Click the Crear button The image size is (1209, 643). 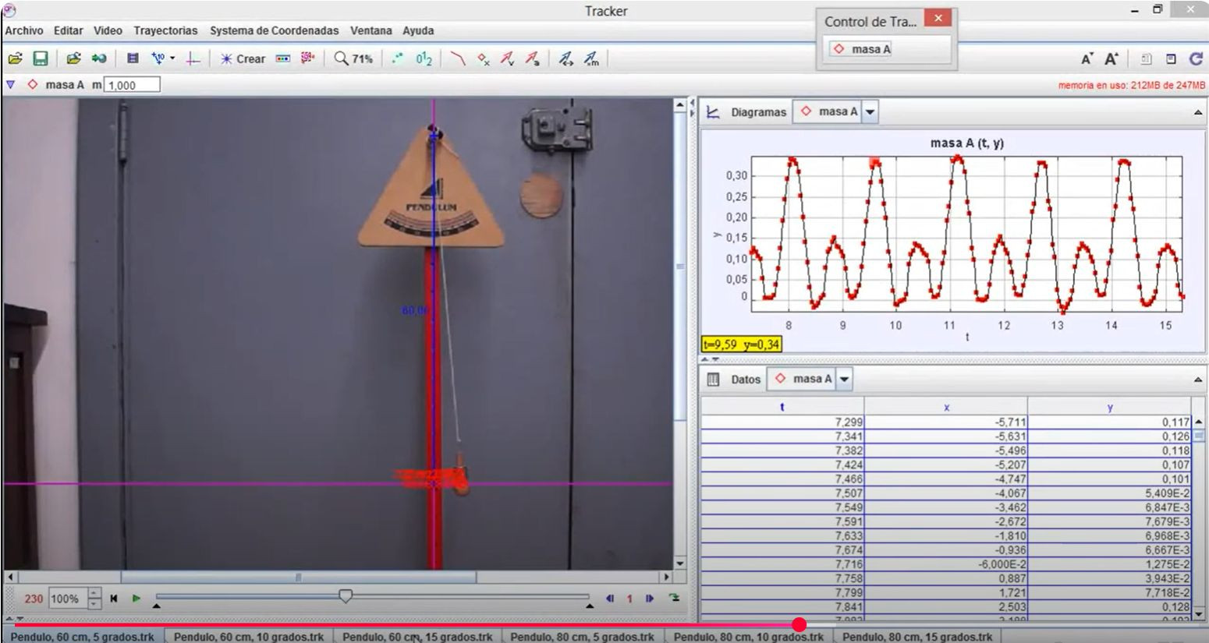[x=243, y=58]
